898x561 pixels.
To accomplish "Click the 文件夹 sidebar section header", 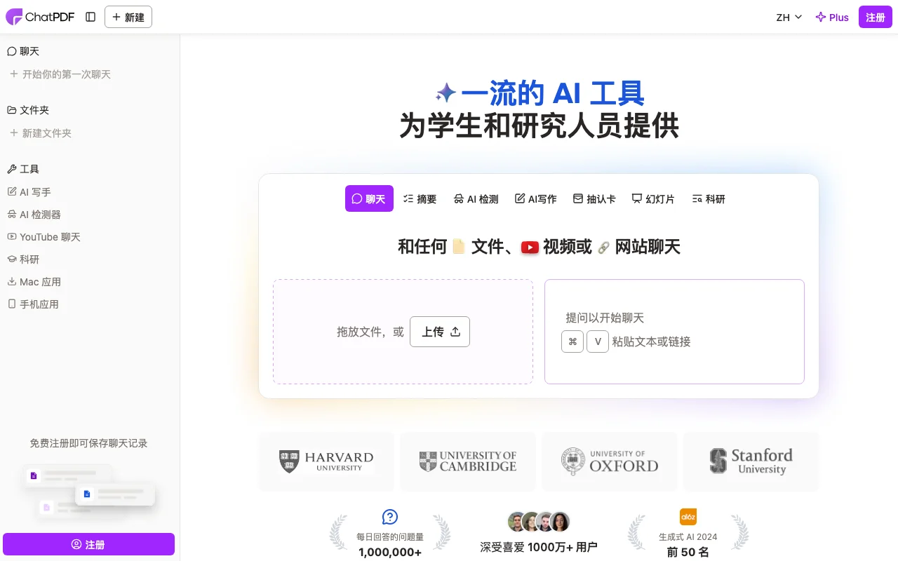I will [x=28, y=110].
